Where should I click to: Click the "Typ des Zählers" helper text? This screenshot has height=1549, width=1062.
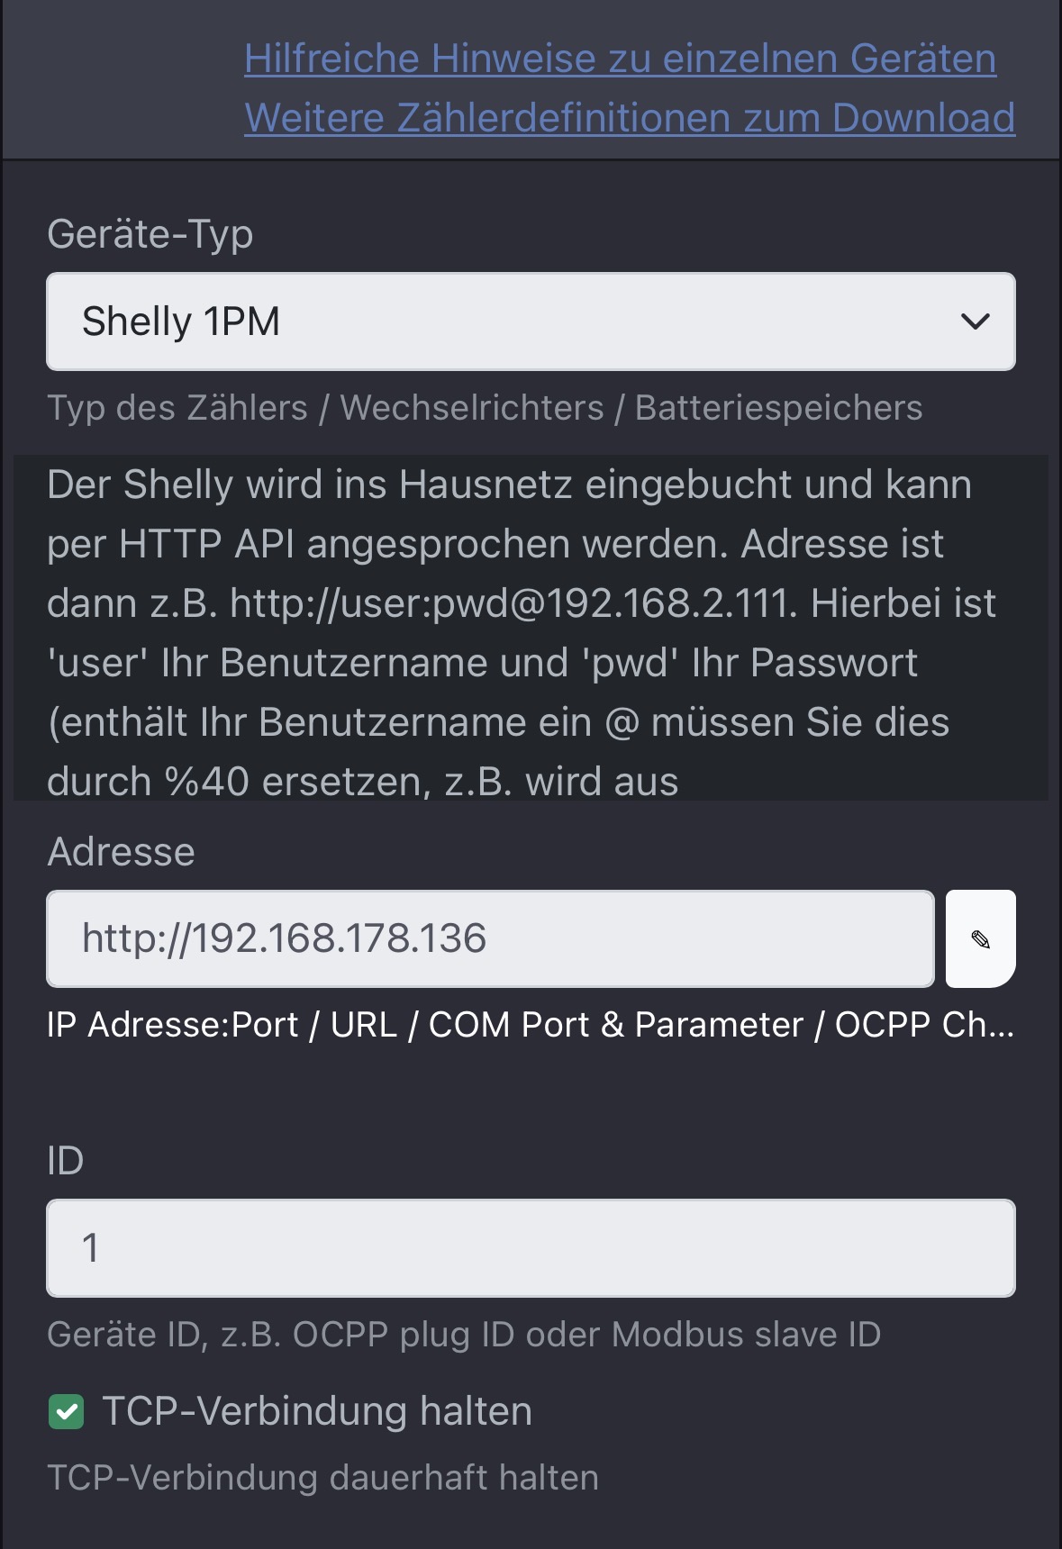tap(484, 408)
